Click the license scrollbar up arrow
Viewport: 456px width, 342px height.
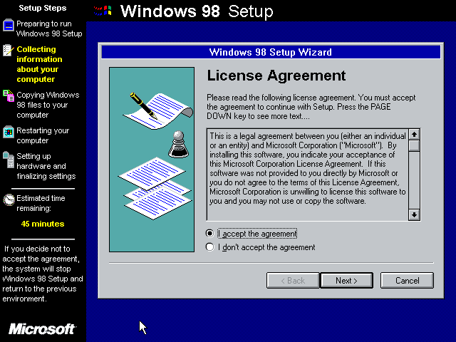[414, 135]
